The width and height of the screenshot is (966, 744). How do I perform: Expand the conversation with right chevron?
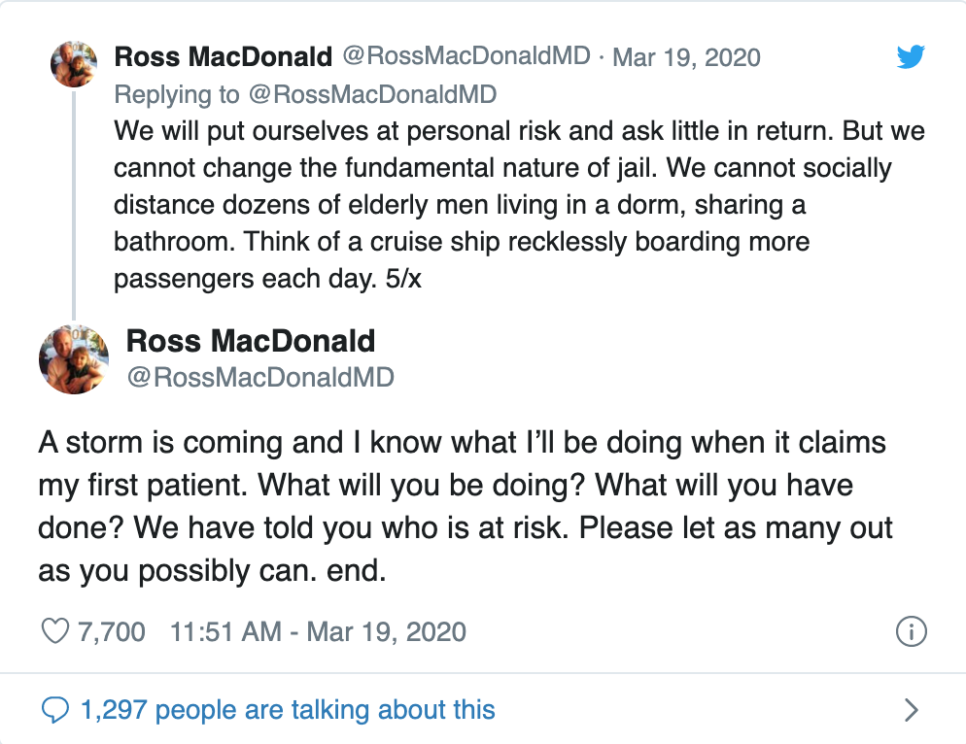pos(912,710)
